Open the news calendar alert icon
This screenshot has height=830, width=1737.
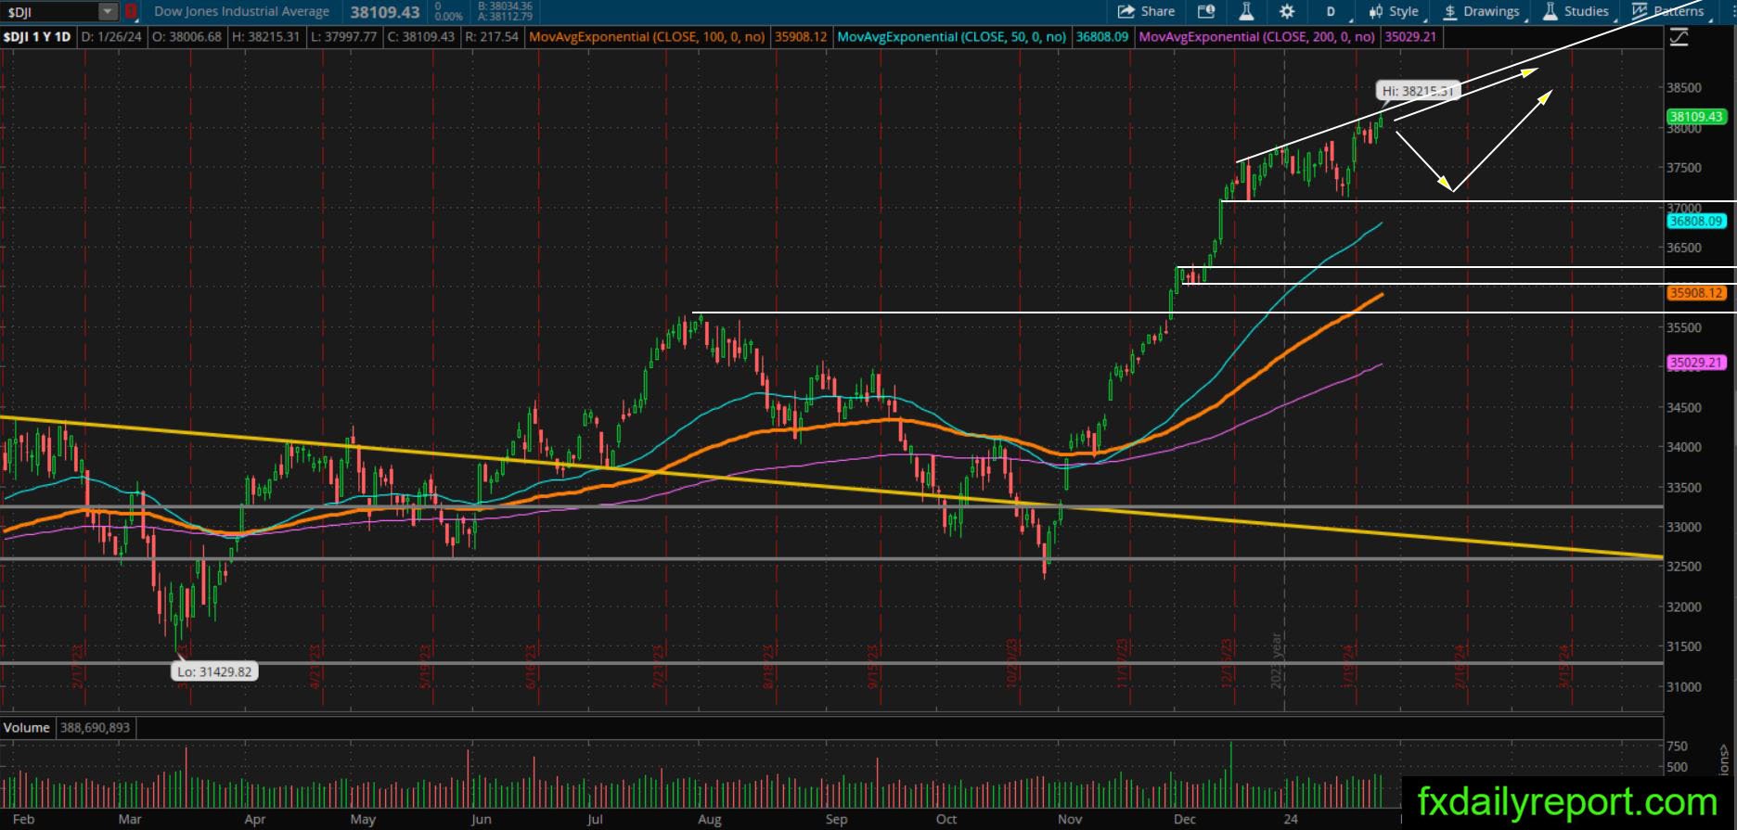pos(1206,11)
